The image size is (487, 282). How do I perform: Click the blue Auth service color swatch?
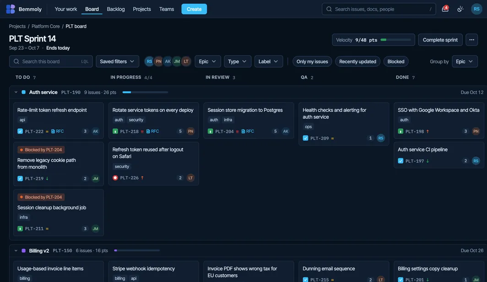tap(24, 92)
